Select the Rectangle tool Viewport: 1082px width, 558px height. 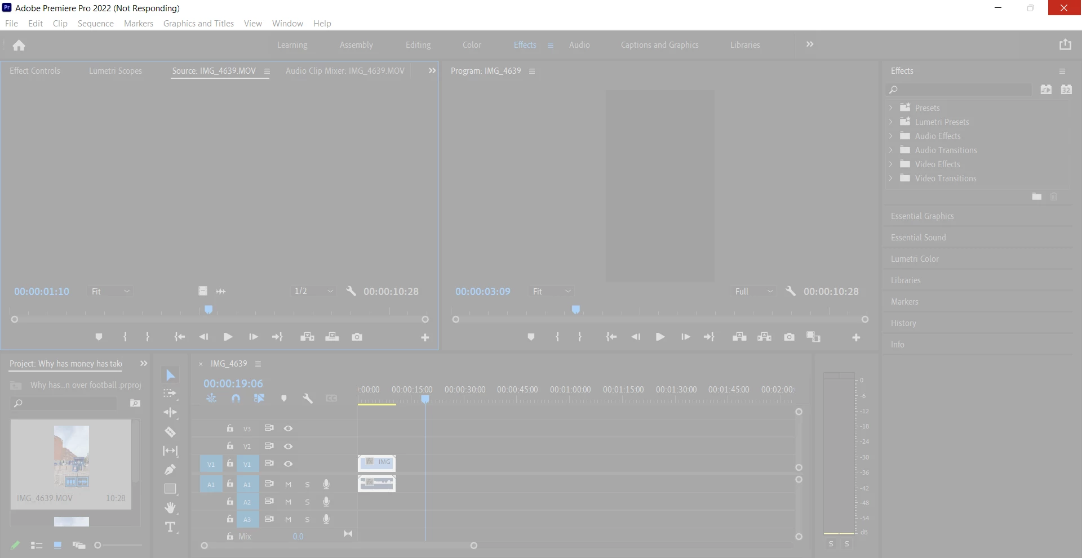[170, 489]
